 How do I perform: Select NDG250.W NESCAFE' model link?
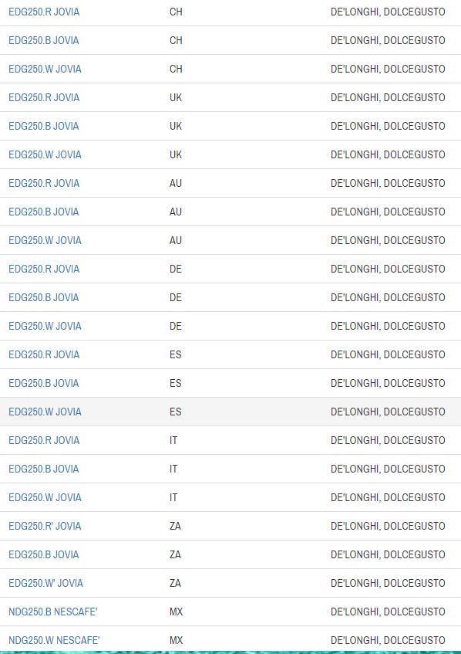tap(54, 640)
